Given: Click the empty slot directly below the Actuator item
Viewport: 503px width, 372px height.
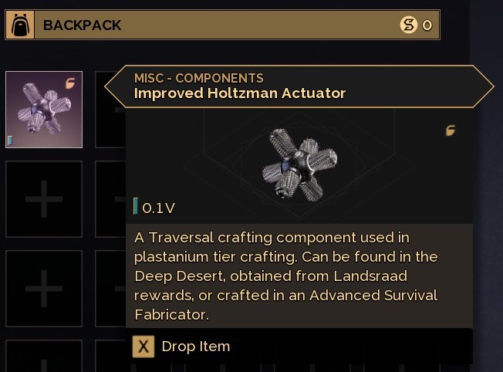Looking at the screenshot, I should click(x=44, y=199).
